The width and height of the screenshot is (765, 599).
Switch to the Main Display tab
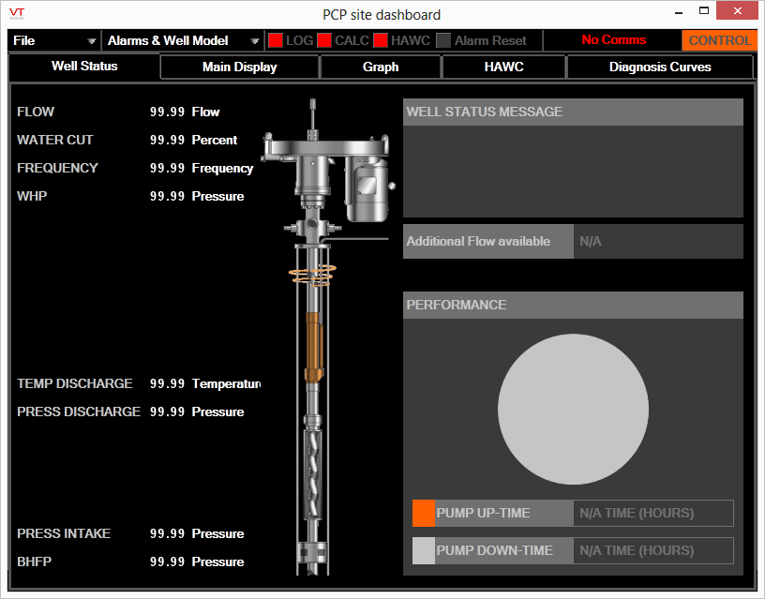click(x=240, y=67)
